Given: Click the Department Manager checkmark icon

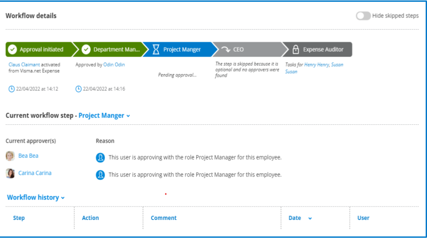Looking at the screenshot, I should pyautogui.click(x=86, y=49).
